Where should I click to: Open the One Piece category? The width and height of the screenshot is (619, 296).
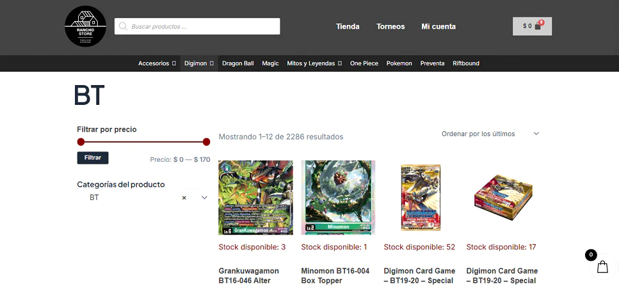(x=364, y=63)
